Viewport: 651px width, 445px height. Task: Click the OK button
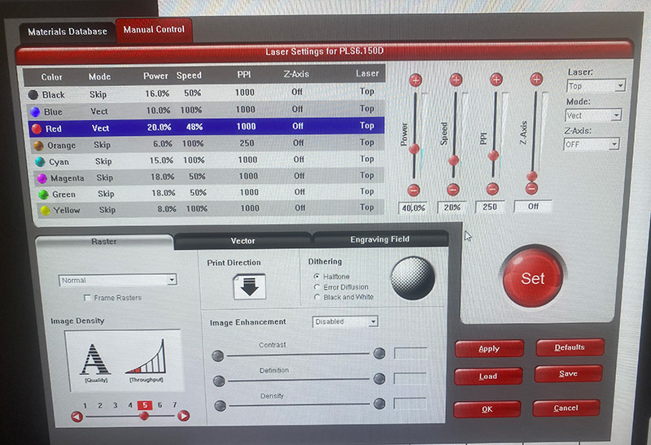(487, 409)
